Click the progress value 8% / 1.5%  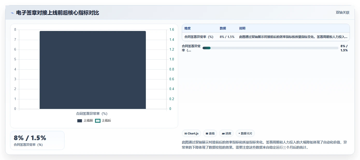tap(344, 48)
